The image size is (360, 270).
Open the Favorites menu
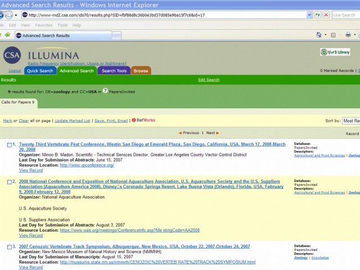click(44, 25)
